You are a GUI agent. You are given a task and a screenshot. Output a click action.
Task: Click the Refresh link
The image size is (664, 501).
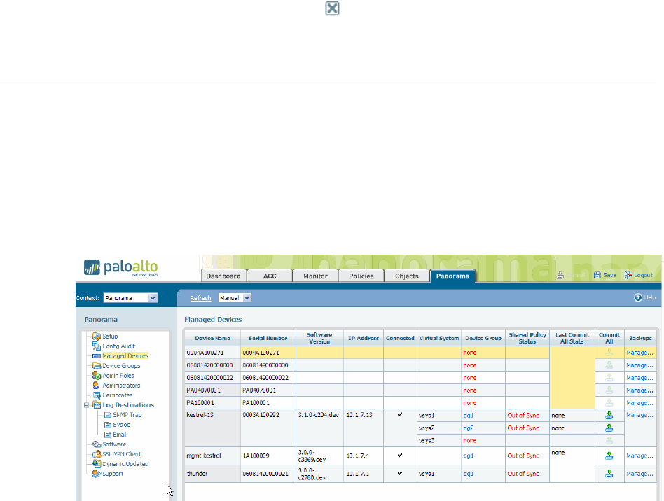point(200,298)
